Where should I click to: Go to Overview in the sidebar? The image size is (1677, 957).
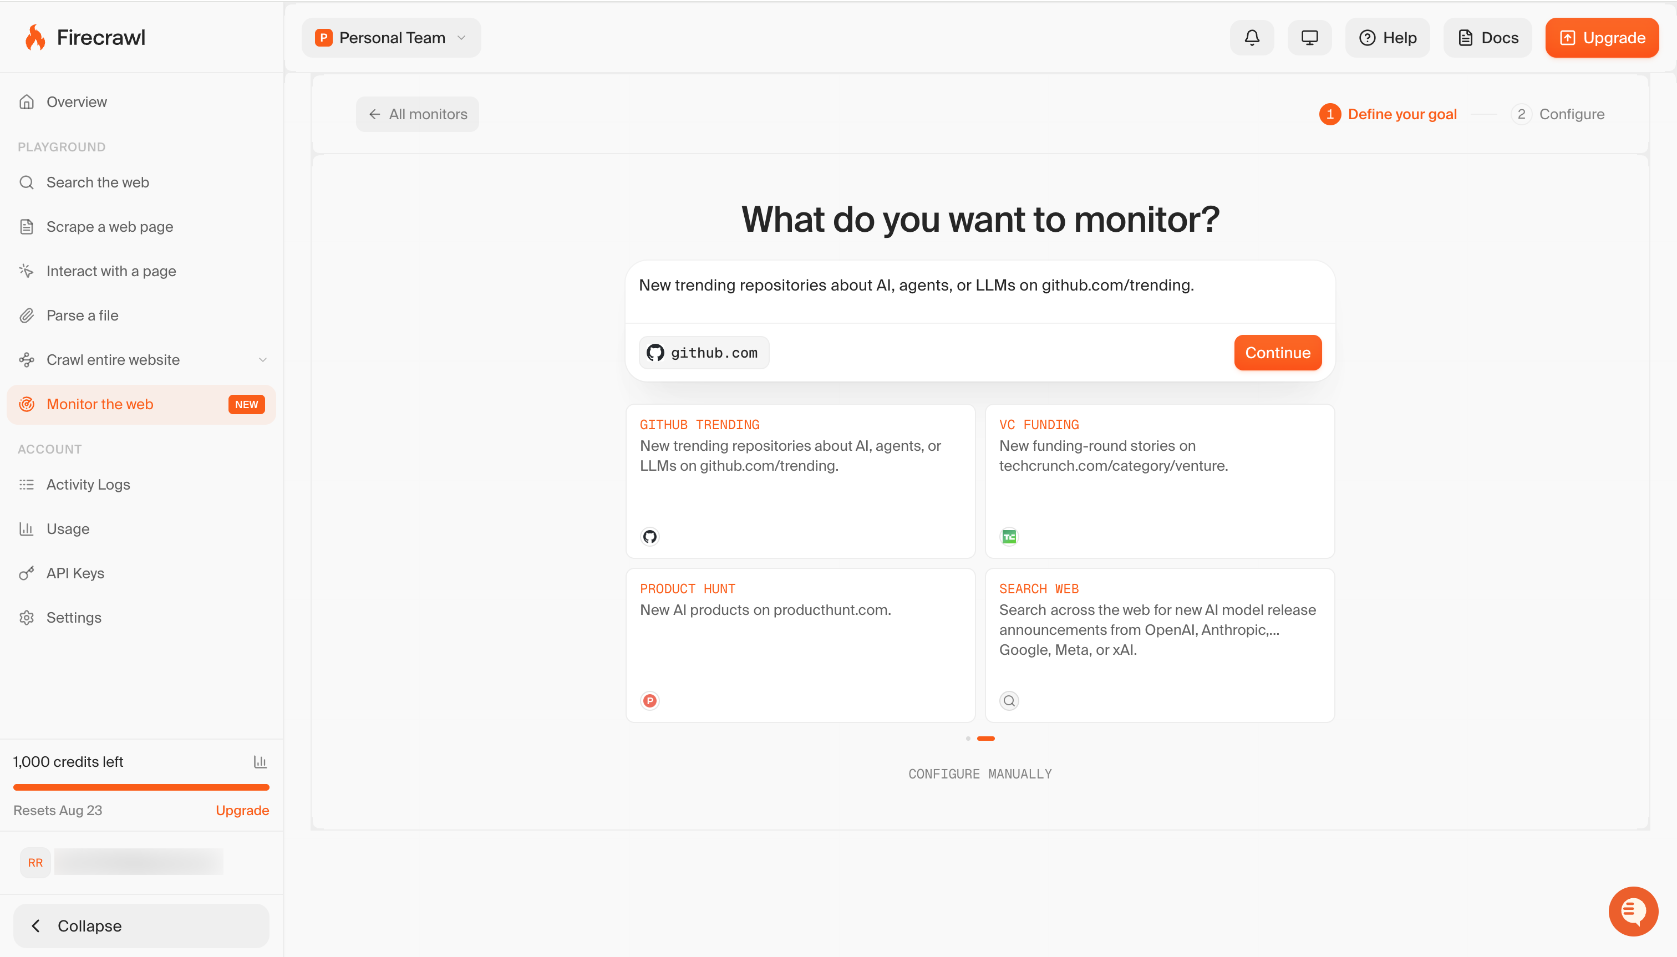coord(141,102)
